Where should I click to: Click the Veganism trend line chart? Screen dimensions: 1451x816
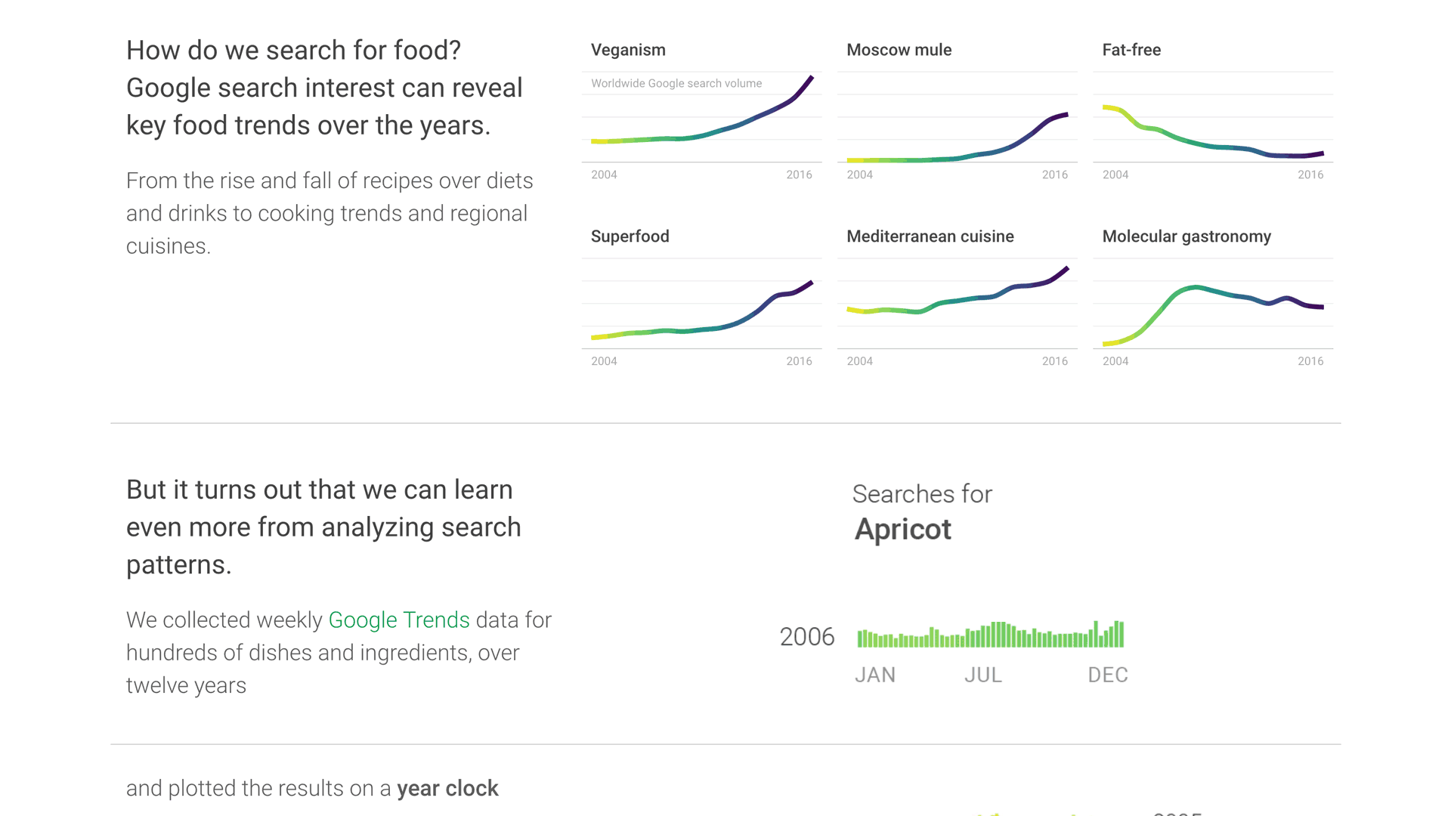click(701, 121)
